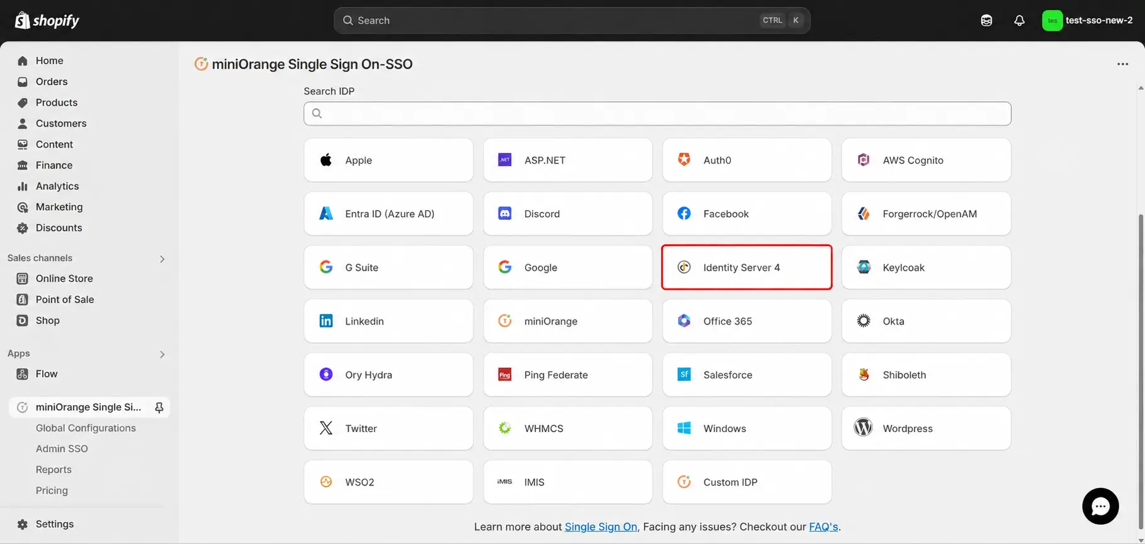This screenshot has width=1145, height=544.
Task: Select the IMIS IDP card
Action: click(568, 482)
